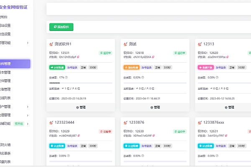The height and width of the screenshot is (167, 251).
Task: Open 在线列表 in the sidebar
Action: coord(5,98)
